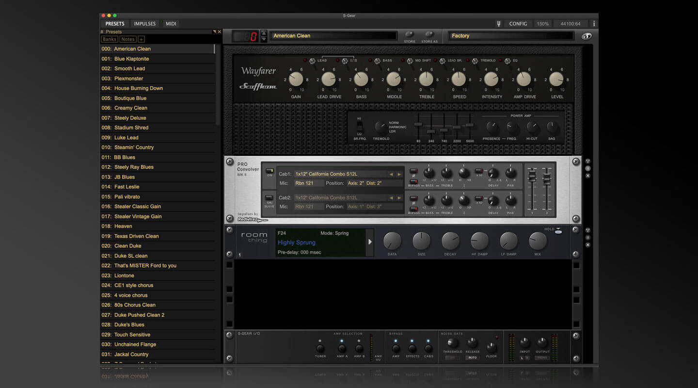This screenshot has width=698, height=388.
Task: Open the tuner fork icon in top bar
Action: tap(498, 24)
